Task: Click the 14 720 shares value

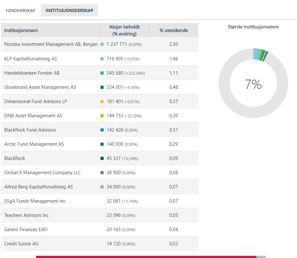Action: [x=113, y=243]
